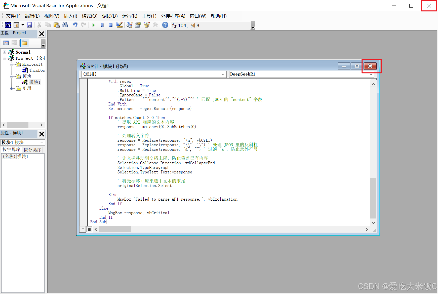Collapse the Microsoft Word objects folder

tap(11, 64)
